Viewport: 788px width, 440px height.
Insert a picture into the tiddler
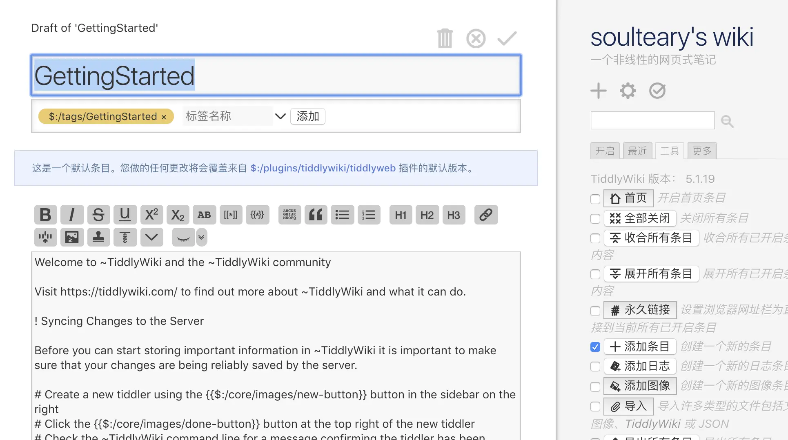click(x=72, y=237)
